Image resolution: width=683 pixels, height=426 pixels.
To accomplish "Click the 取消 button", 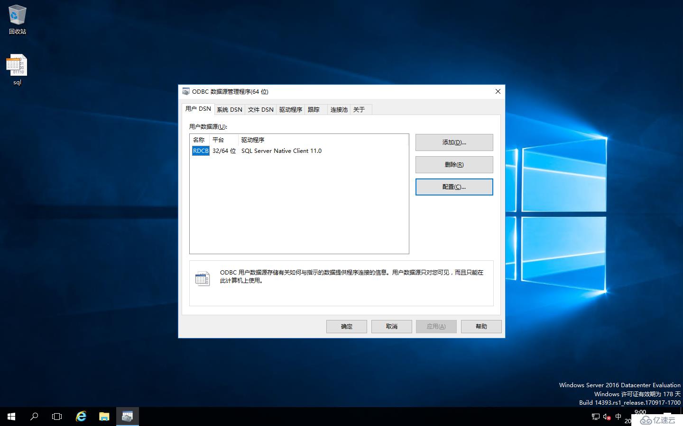I will tap(392, 327).
